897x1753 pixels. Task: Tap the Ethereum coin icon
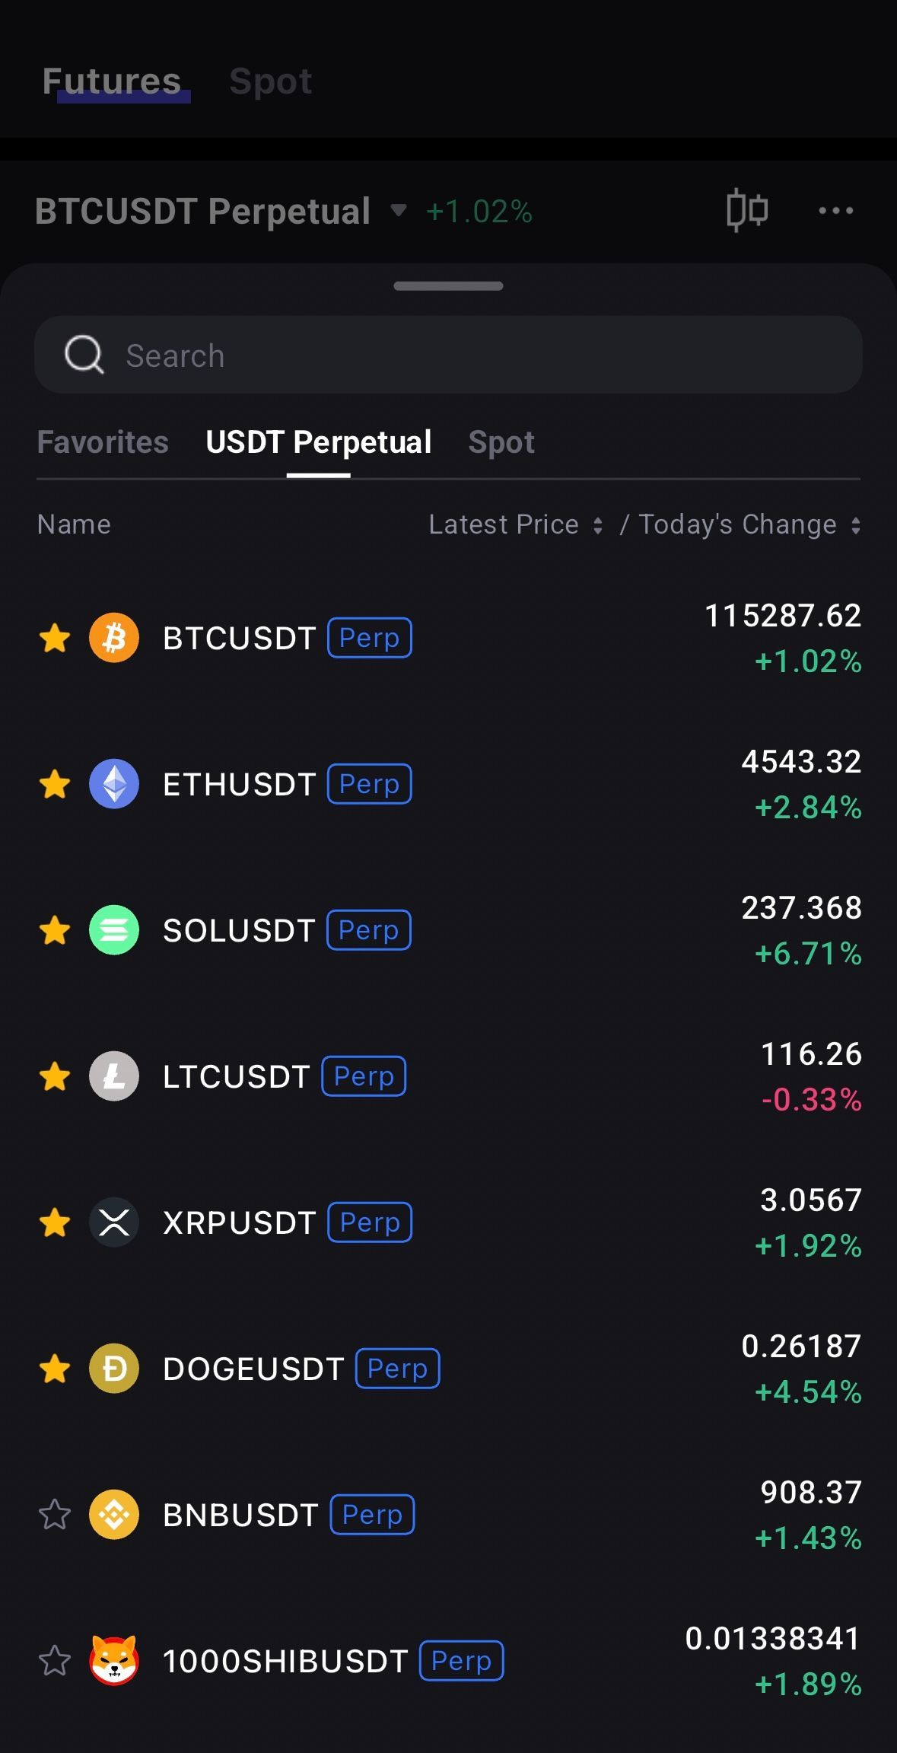pos(114,784)
